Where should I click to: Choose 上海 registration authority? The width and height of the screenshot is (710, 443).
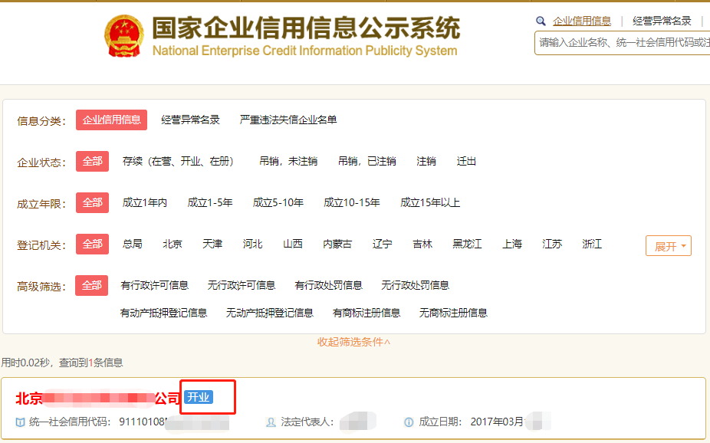512,244
